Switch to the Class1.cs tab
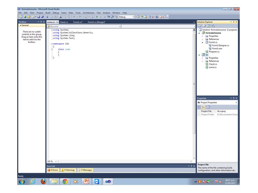The width and height of the screenshot is (258, 193). coord(64,22)
